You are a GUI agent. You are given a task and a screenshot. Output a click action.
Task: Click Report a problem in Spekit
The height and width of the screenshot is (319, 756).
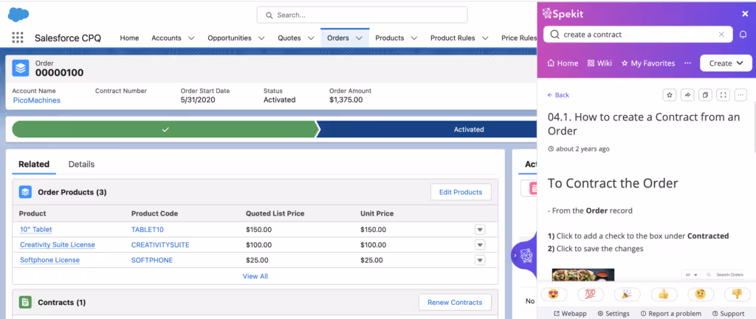670,313
